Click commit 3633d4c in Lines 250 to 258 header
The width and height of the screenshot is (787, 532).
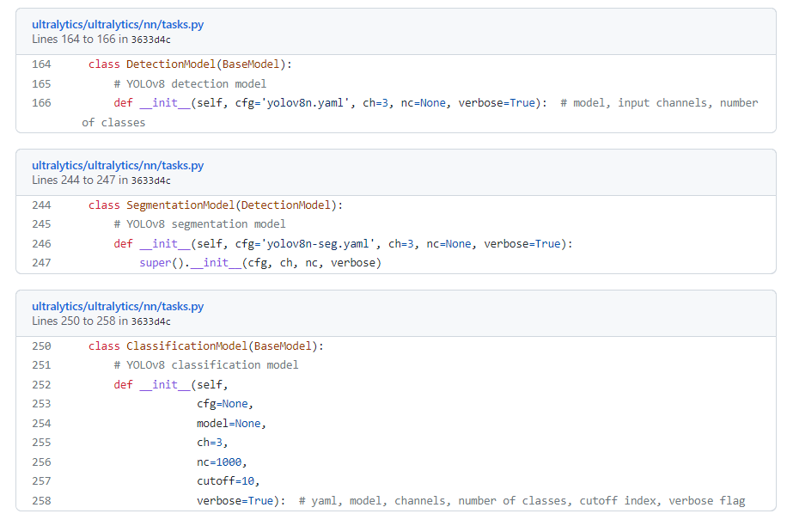[150, 321]
